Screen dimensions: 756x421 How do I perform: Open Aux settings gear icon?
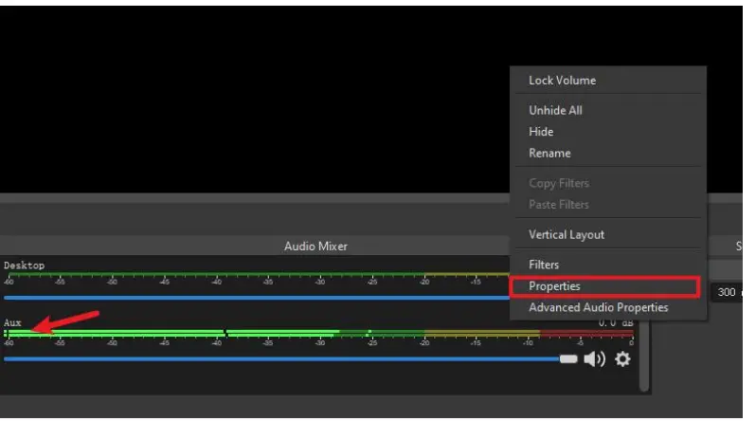point(622,359)
